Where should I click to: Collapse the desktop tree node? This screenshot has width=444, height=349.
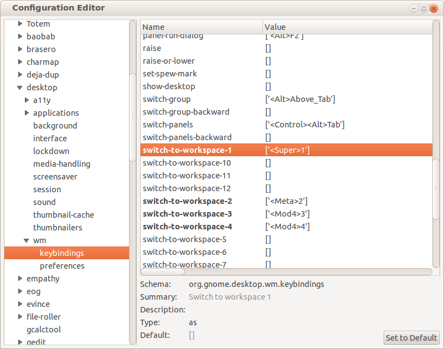pyautogui.click(x=20, y=88)
